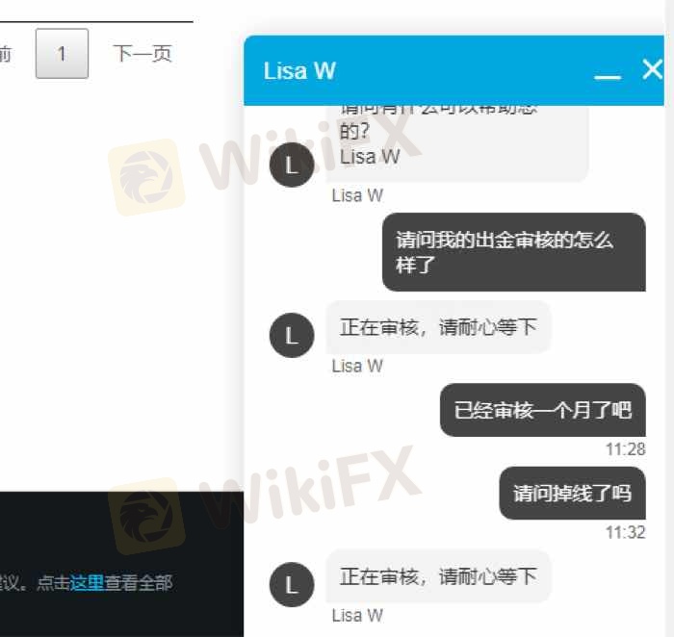Close the Lisa W chat panel
674x637 pixels.
(653, 69)
